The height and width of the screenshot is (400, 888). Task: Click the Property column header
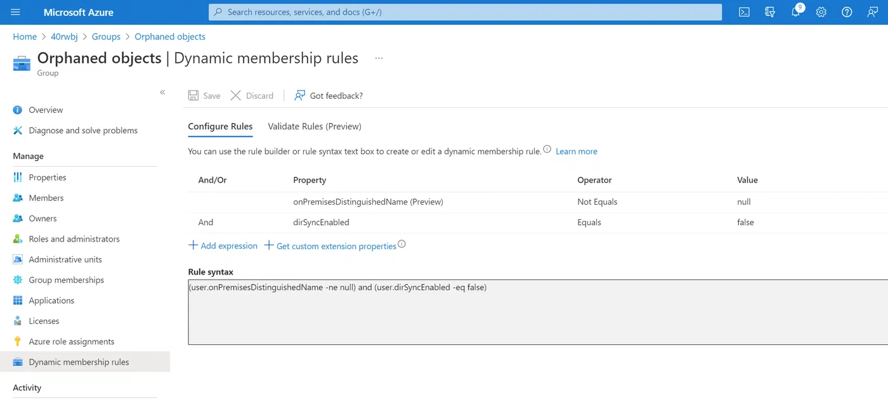pos(310,180)
